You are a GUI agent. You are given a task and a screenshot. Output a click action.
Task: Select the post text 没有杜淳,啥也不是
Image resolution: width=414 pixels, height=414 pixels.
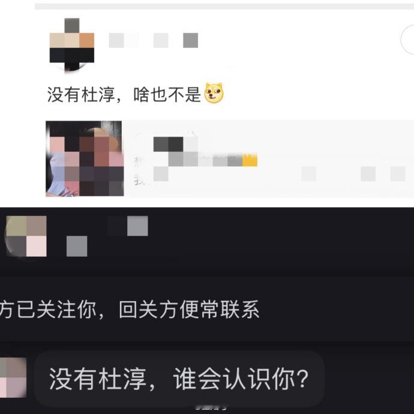coord(124,94)
